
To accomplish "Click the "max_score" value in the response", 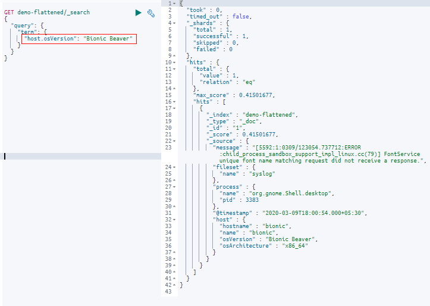I will pos(255,95).
